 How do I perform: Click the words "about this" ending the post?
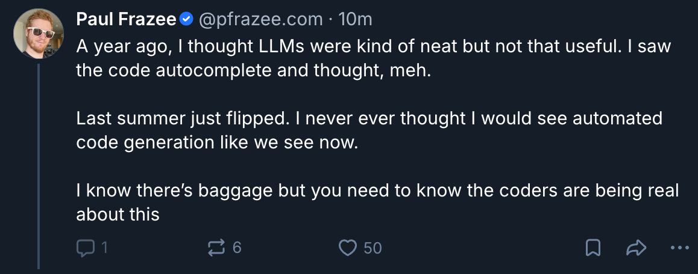(x=118, y=214)
